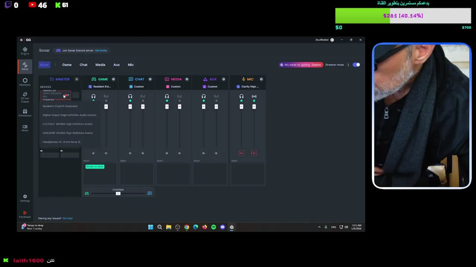Screen dimensions: 476x267
Task: Mute Media stream mix channel
Action: pos(179,153)
